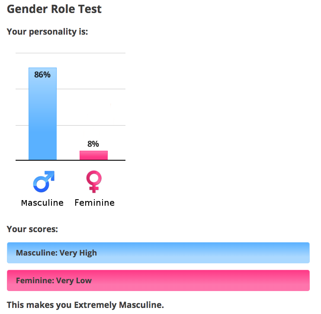
Task: Click the black chart baseline axis
Action: pos(71,160)
